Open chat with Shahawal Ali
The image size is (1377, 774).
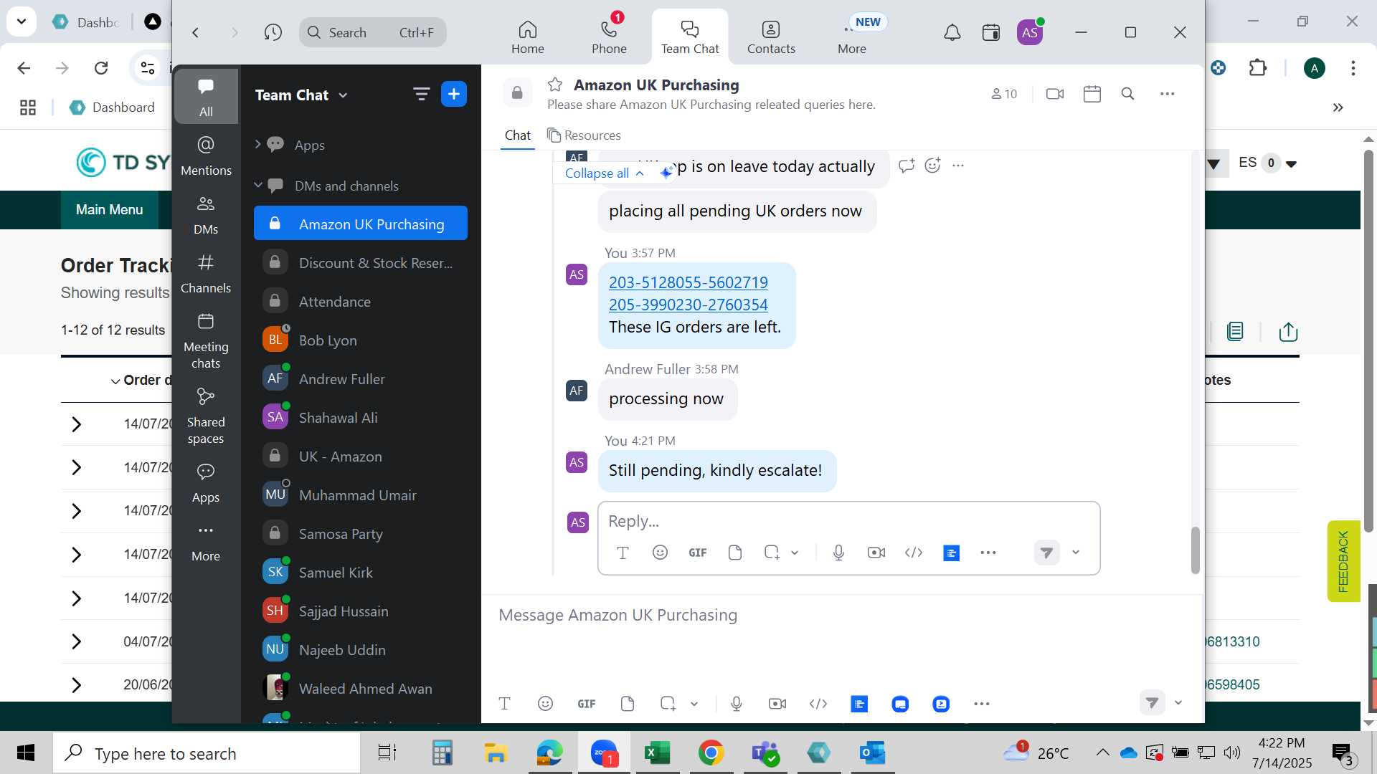click(x=361, y=418)
